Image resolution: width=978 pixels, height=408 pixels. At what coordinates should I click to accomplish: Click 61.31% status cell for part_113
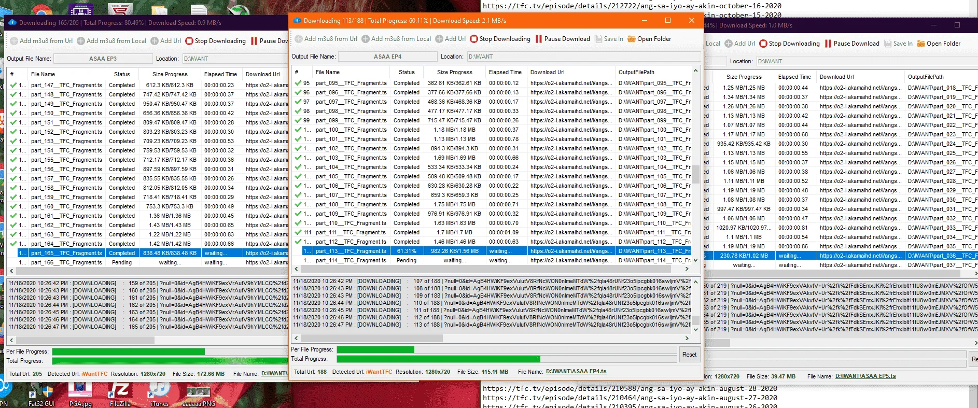[407, 251]
